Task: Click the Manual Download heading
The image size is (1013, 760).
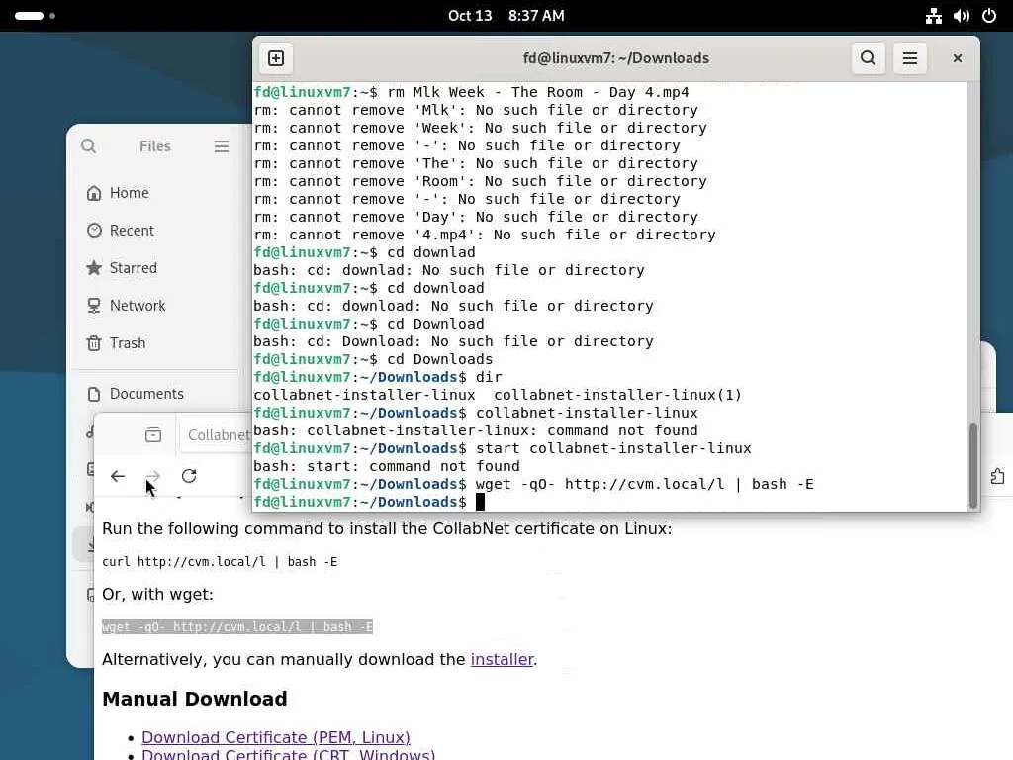Action: [x=195, y=699]
